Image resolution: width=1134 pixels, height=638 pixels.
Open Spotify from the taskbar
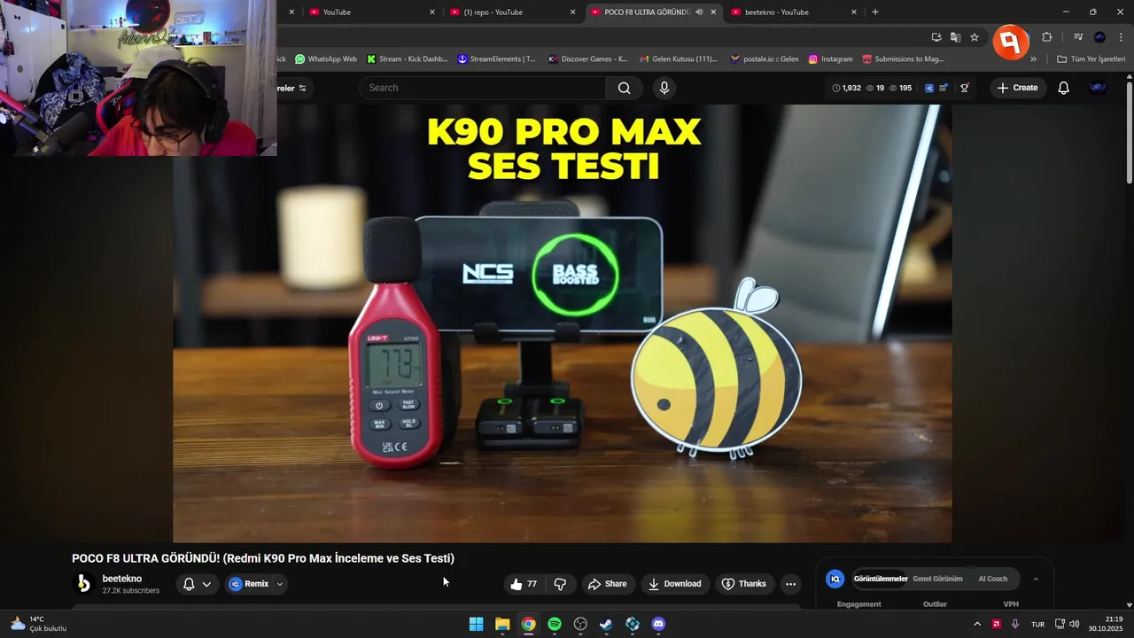tap(555, 624)
